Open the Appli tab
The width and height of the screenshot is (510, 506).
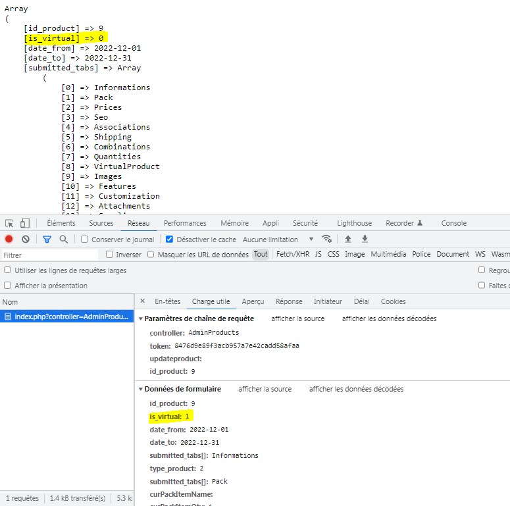click(270, 223)
